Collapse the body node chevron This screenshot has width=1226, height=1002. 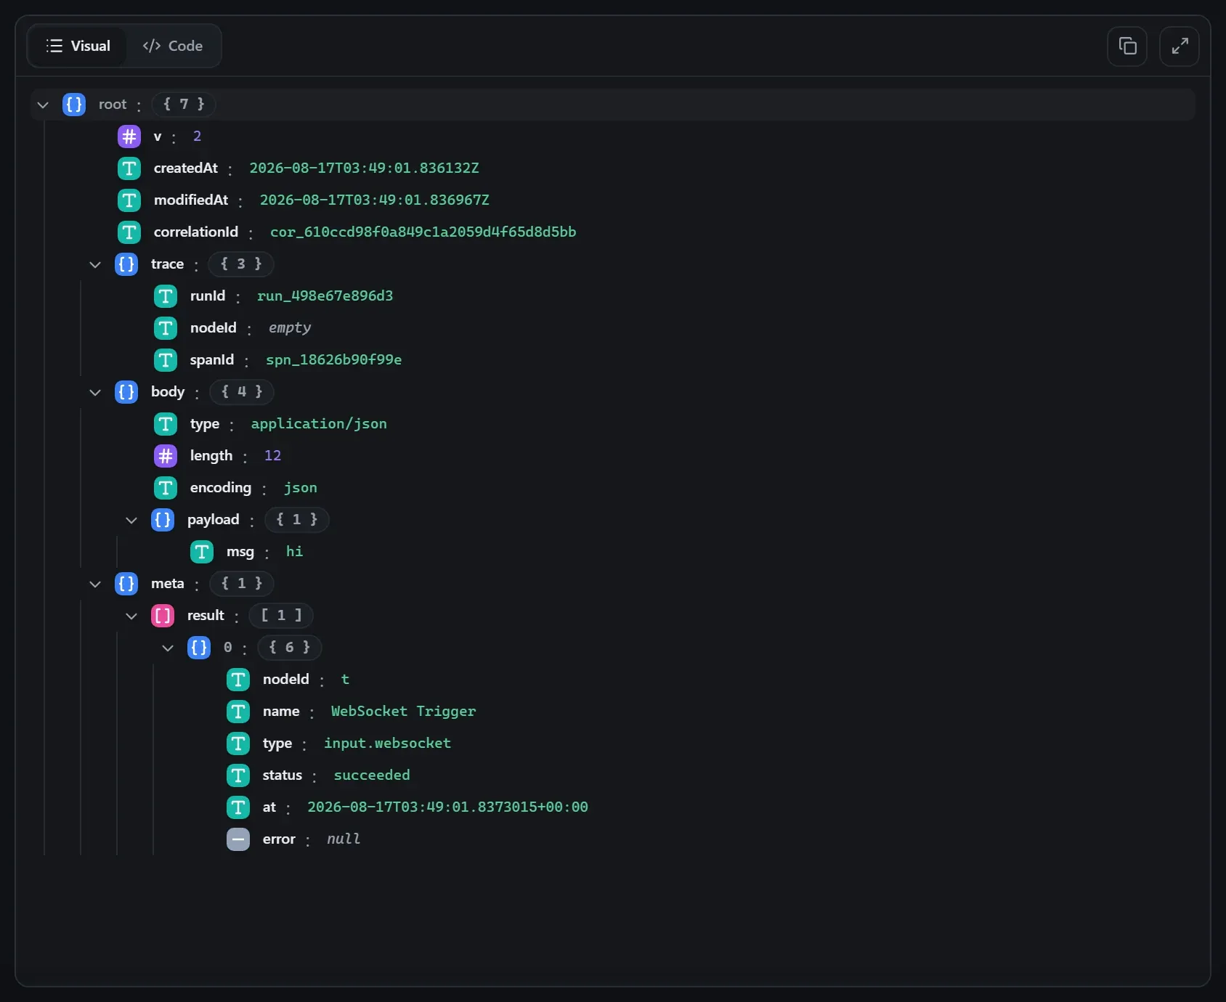[x=95, y=392]
